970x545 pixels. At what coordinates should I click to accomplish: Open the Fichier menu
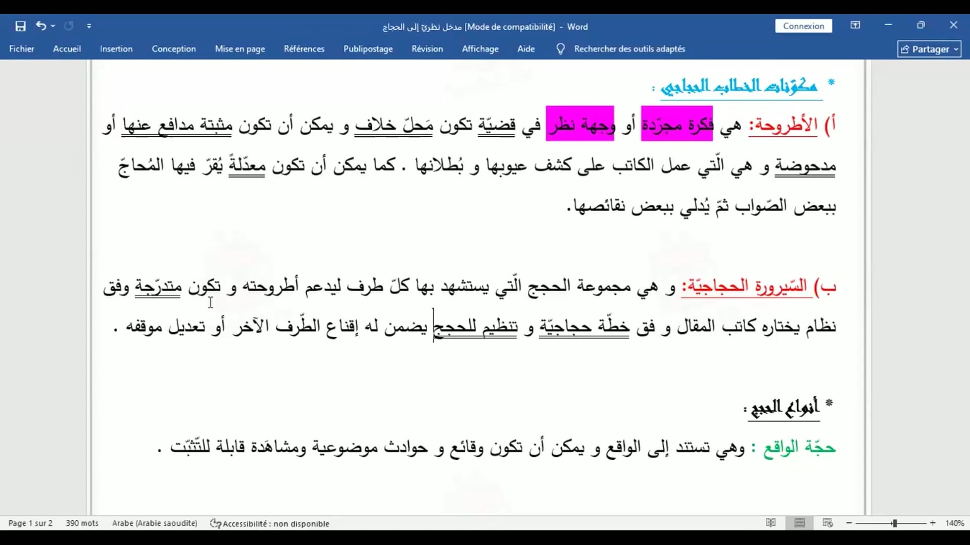click(22, 49)
